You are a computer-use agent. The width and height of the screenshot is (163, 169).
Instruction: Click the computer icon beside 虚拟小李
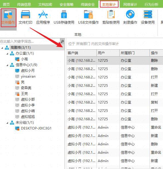17,105
